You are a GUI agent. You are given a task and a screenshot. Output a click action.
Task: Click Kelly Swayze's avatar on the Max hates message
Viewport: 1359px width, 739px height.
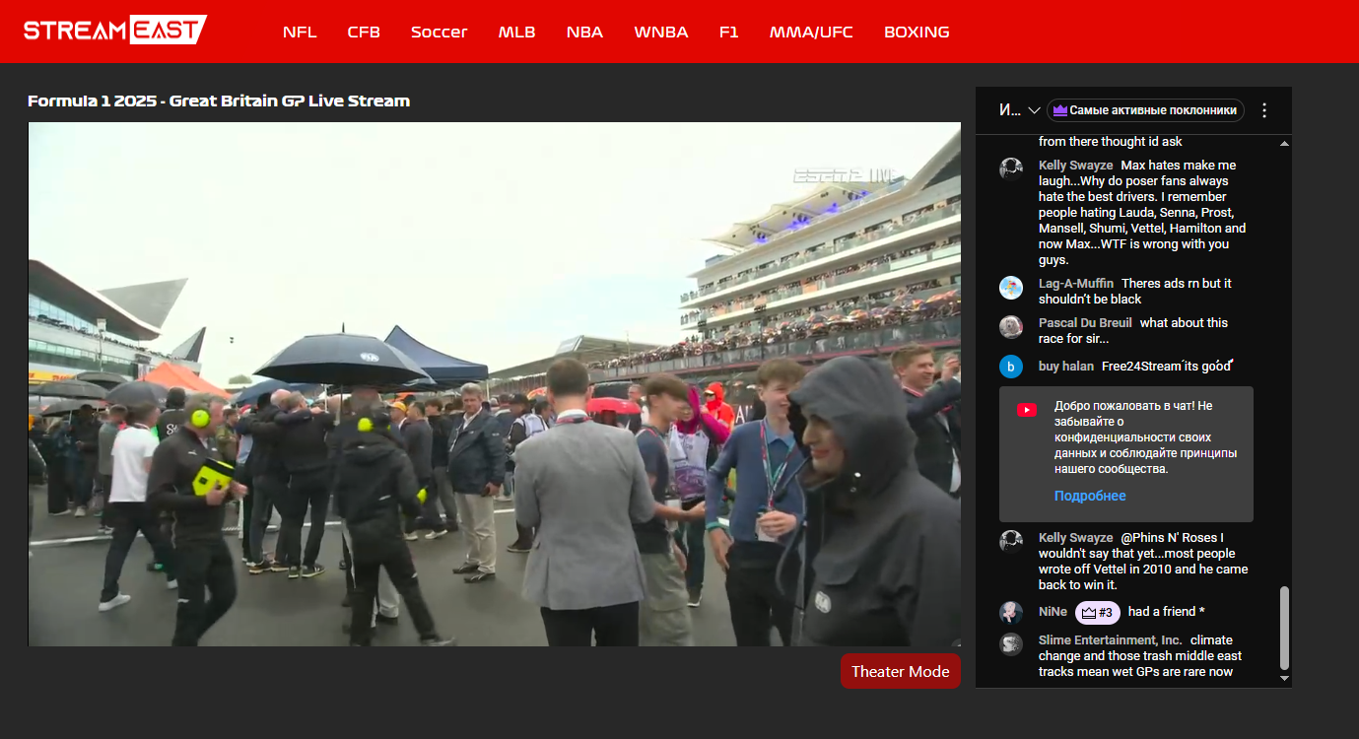pyautogui.click(x=1011, y=168)
